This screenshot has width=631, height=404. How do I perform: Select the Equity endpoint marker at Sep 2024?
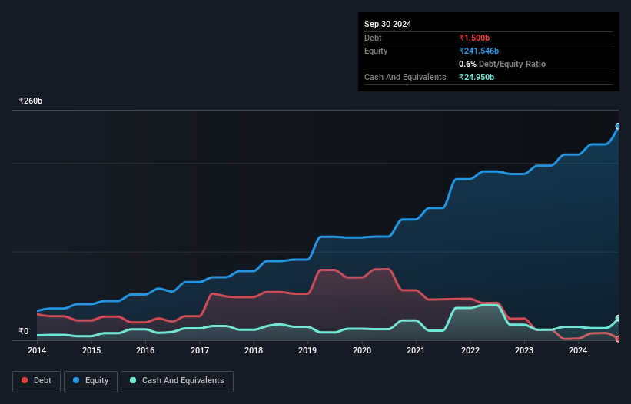[618, 126]
